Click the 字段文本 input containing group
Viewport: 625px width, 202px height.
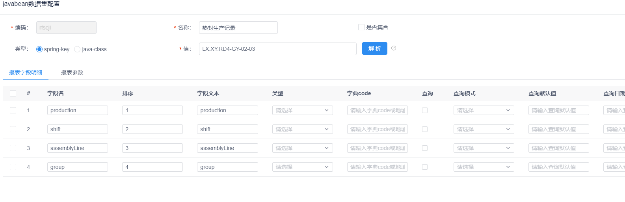(227, 167)
